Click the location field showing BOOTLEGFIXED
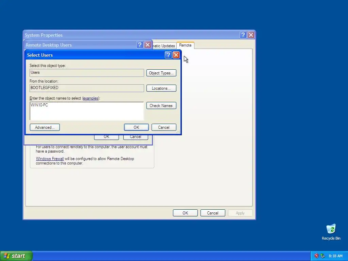 (87, 88)
